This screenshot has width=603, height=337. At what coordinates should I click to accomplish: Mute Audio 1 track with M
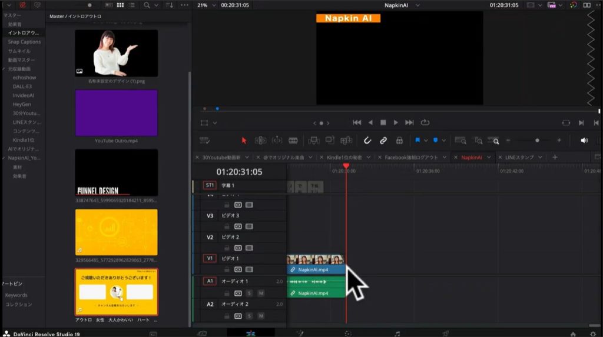click(x=260, y=293)
